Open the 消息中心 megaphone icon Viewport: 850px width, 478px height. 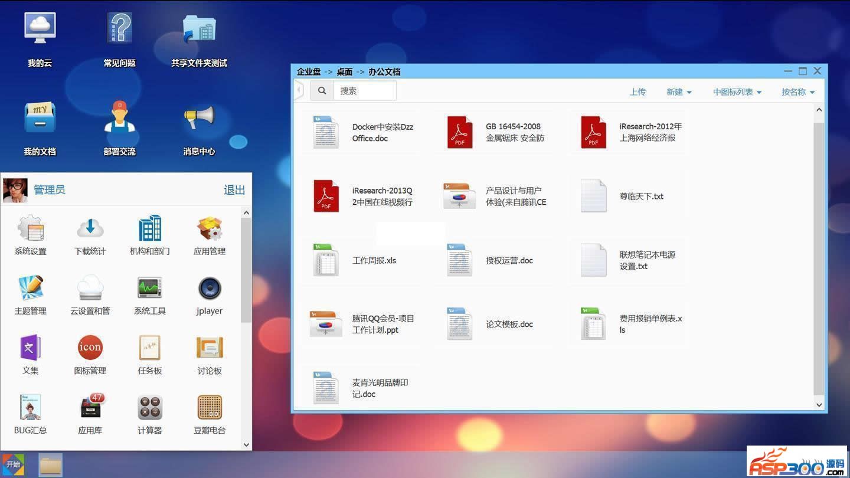coord(199,118)
